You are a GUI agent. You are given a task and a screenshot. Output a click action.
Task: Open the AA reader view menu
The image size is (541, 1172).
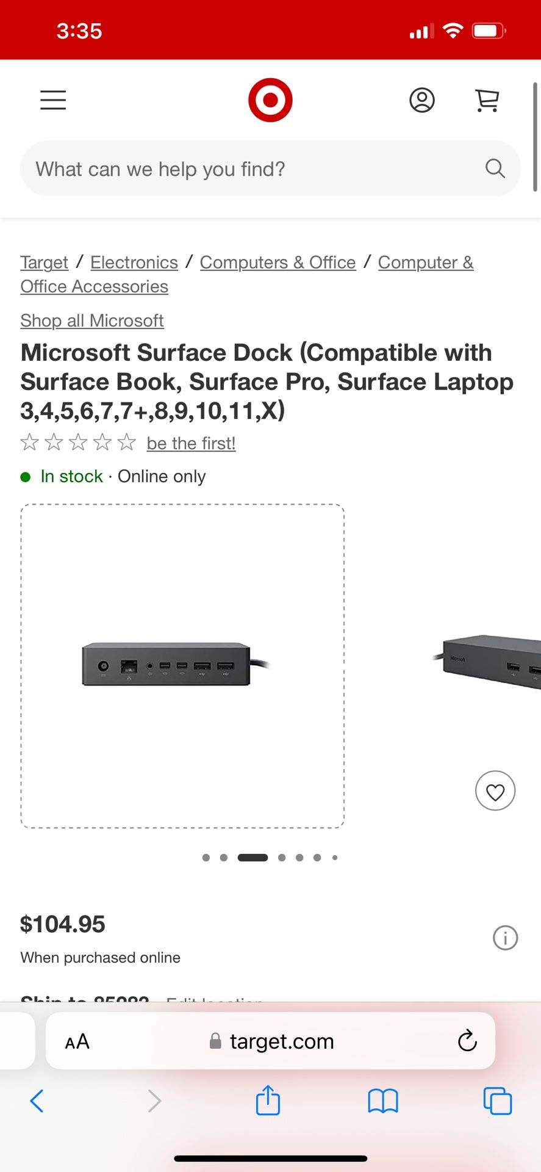(x=77, y=1041)
